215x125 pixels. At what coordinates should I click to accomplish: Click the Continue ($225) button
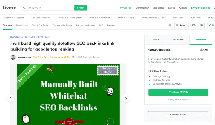(178, 92)
